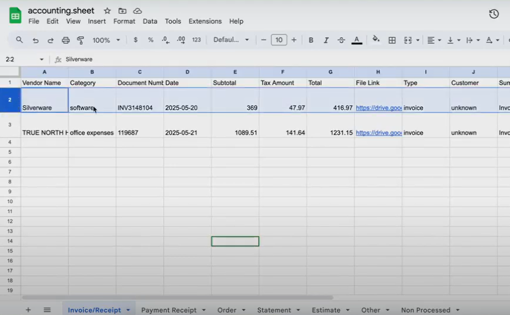Toggle italic formatting
Viewport: 510px width, 315px height.
pyautogui.click(x=326, y=40)
